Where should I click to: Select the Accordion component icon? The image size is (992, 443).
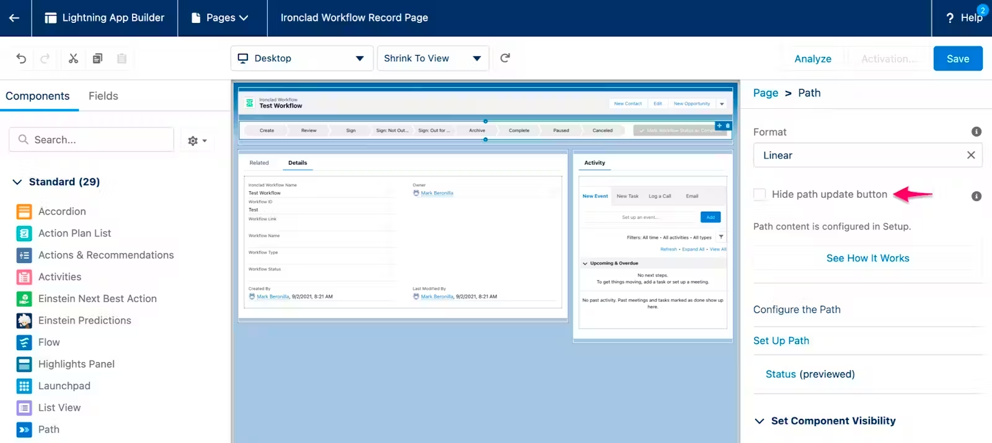point(24,212)
